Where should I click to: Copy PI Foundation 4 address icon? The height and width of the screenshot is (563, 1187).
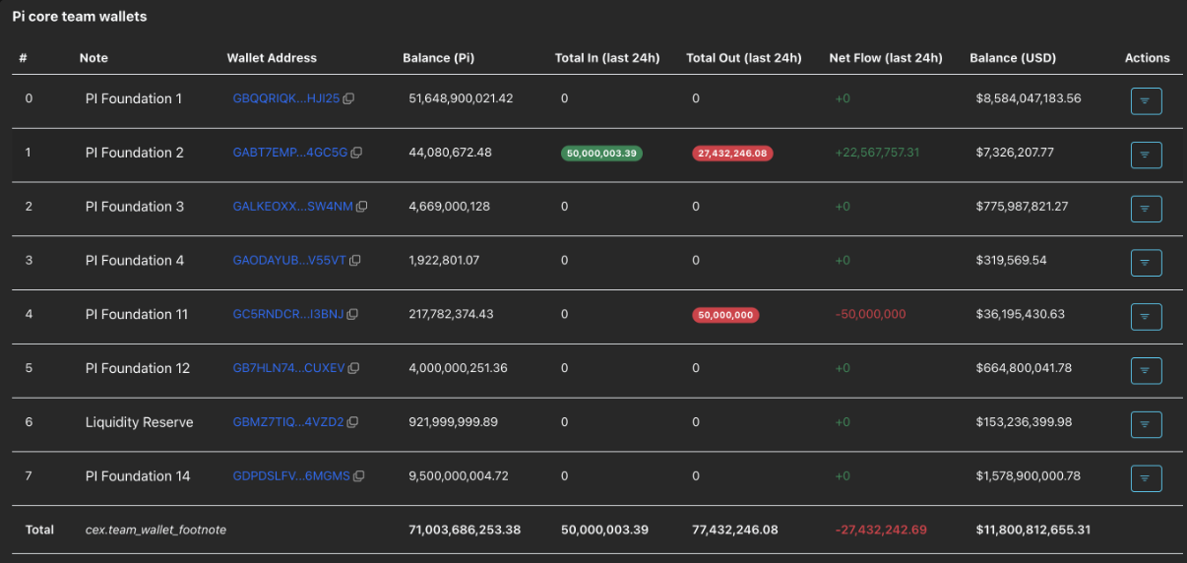click(x=354, y=261)
